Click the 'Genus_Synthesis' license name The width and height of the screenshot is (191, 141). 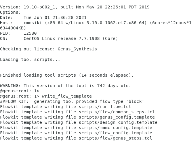click(77, 49)
